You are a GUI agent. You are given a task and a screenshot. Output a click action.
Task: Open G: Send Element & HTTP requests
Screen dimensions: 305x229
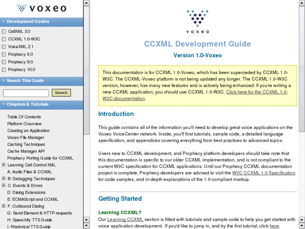click(39, 213)
